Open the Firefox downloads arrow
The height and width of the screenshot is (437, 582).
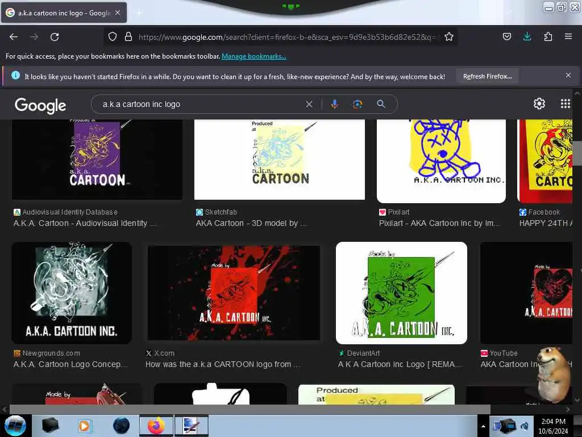pyautogui.click(x=527, y=36)
